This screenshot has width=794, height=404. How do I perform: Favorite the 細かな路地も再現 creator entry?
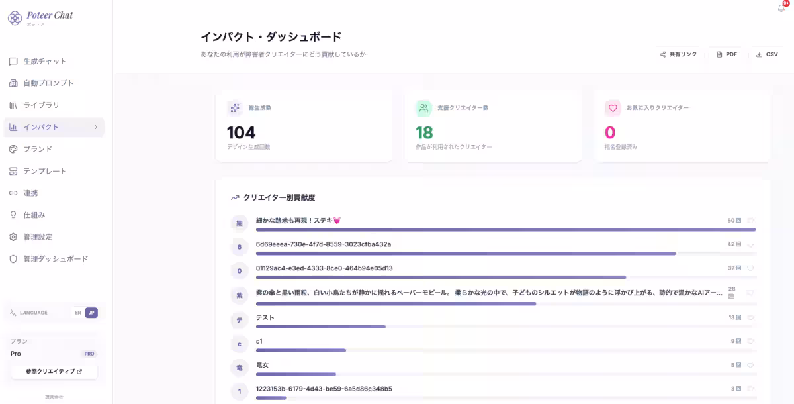[x=751, y=220]
